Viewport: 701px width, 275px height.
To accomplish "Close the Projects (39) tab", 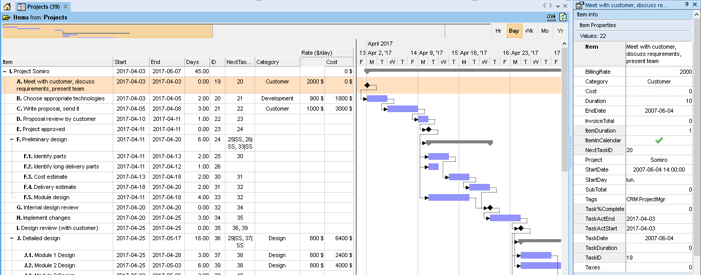I will point(66,7).
